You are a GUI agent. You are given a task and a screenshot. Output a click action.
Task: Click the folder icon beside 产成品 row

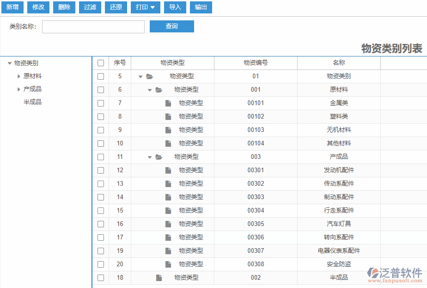(159, 157)
